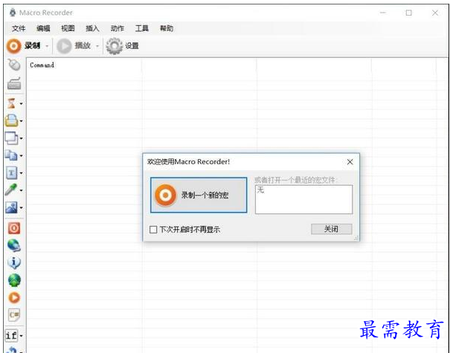Open the 帮助 menu
The width and height of the screenshot is (450, 353).
coord(167,28)
